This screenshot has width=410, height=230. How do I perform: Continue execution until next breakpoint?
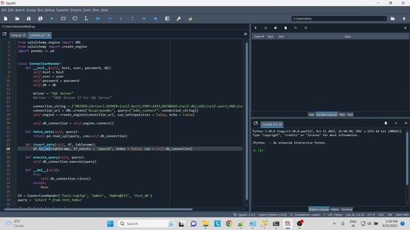point(143,19)
